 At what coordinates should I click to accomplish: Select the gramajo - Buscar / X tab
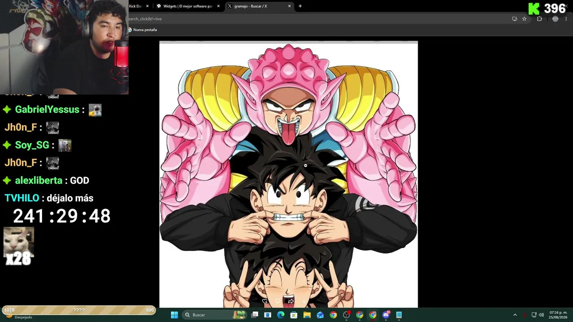pos(259,6)
